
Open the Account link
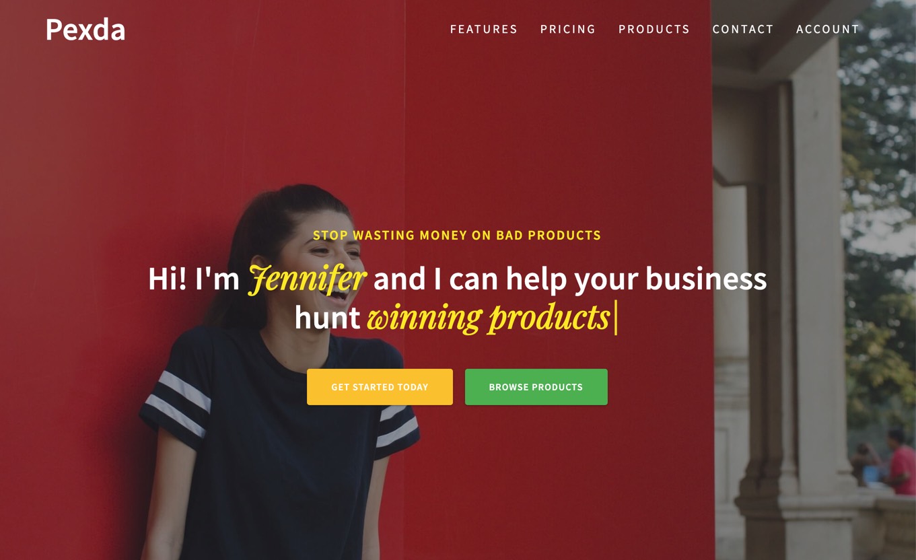828,29
